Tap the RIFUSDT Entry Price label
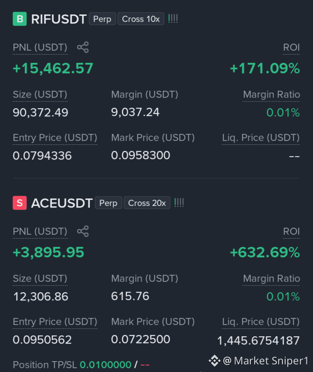This screenshot has height=372, width=313. [x=55, y=138]
